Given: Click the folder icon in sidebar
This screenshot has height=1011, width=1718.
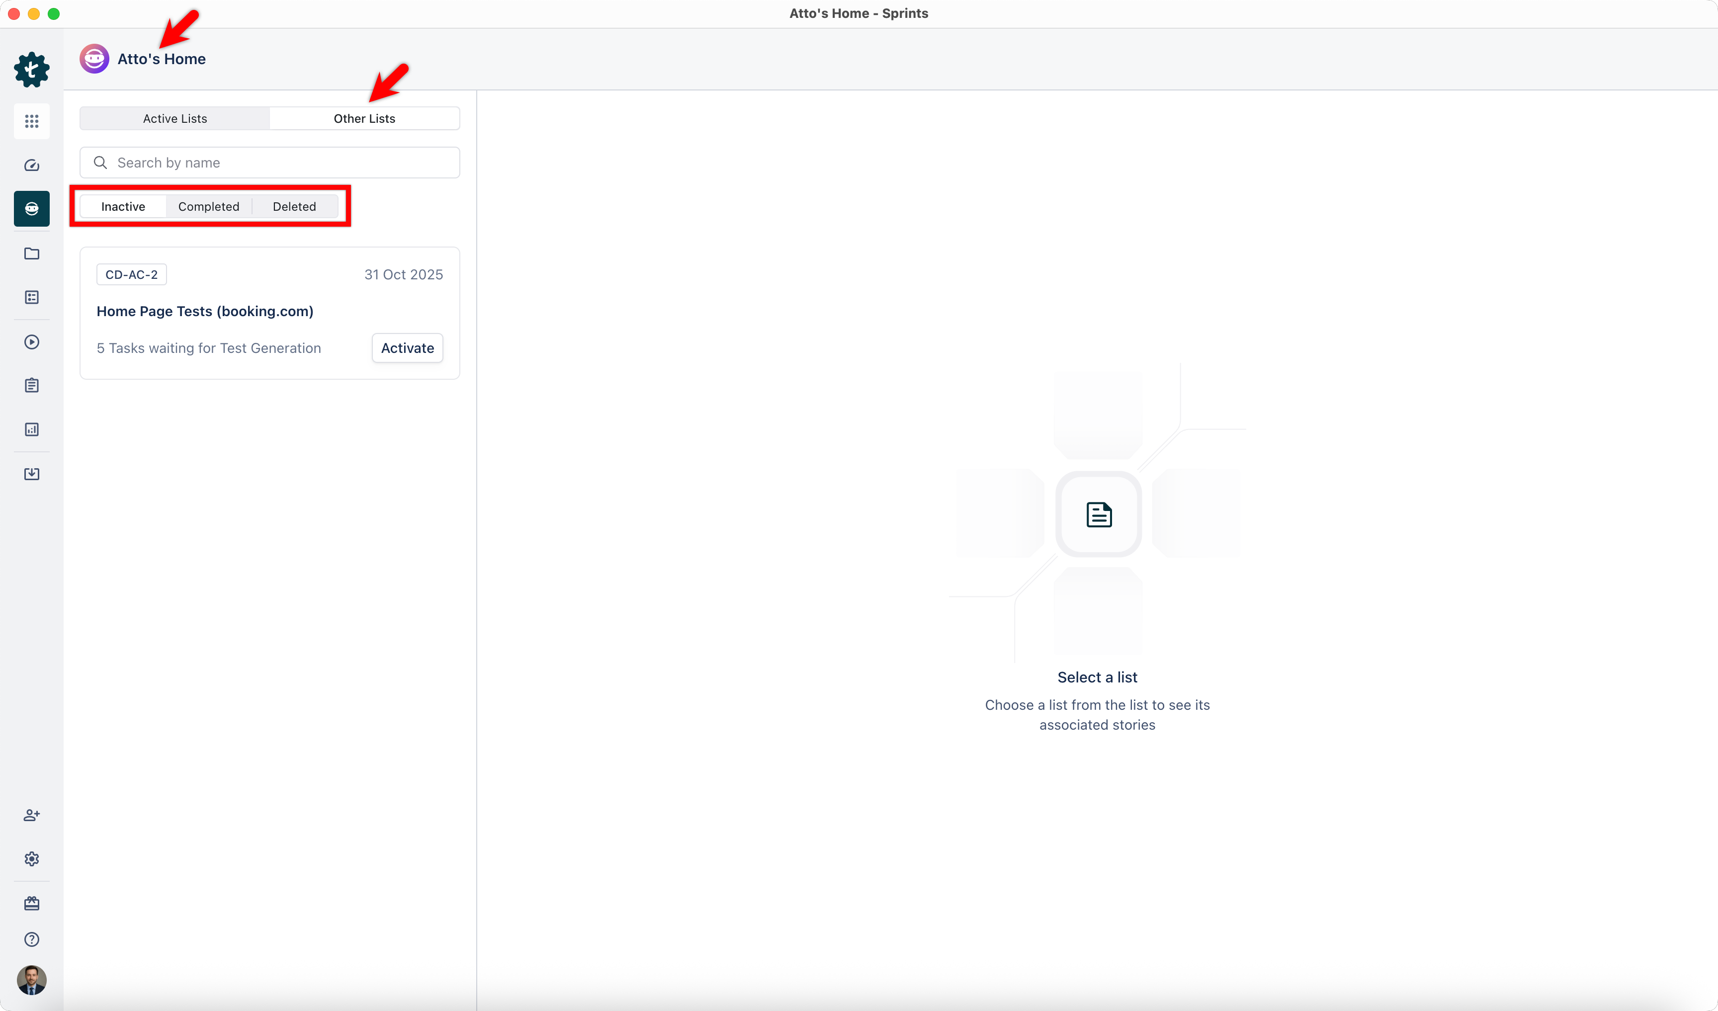Looking at the screenshot, I should [x=31, y=253].
